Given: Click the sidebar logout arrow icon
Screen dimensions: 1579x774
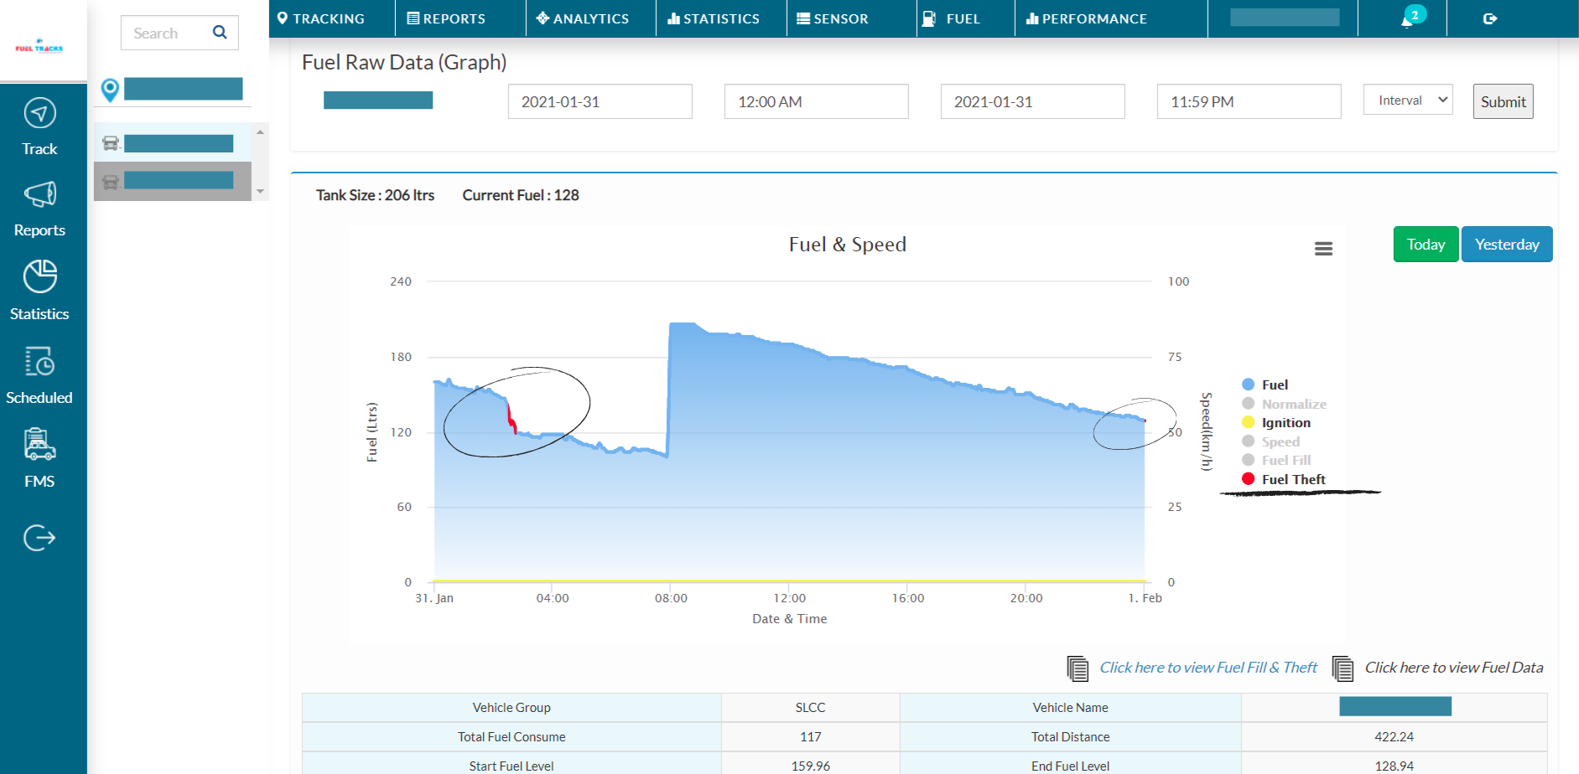Looking at the screenshot, I should (x=39, y=538).
